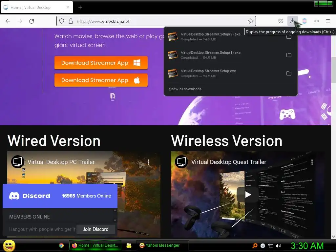Click the network tray icon
The image size is (336, 252).
click(271, 246)
